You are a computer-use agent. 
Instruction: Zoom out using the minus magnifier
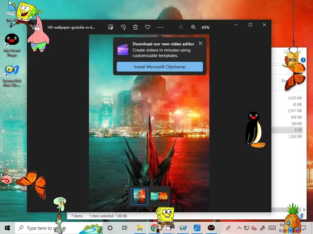coord(181,27)
